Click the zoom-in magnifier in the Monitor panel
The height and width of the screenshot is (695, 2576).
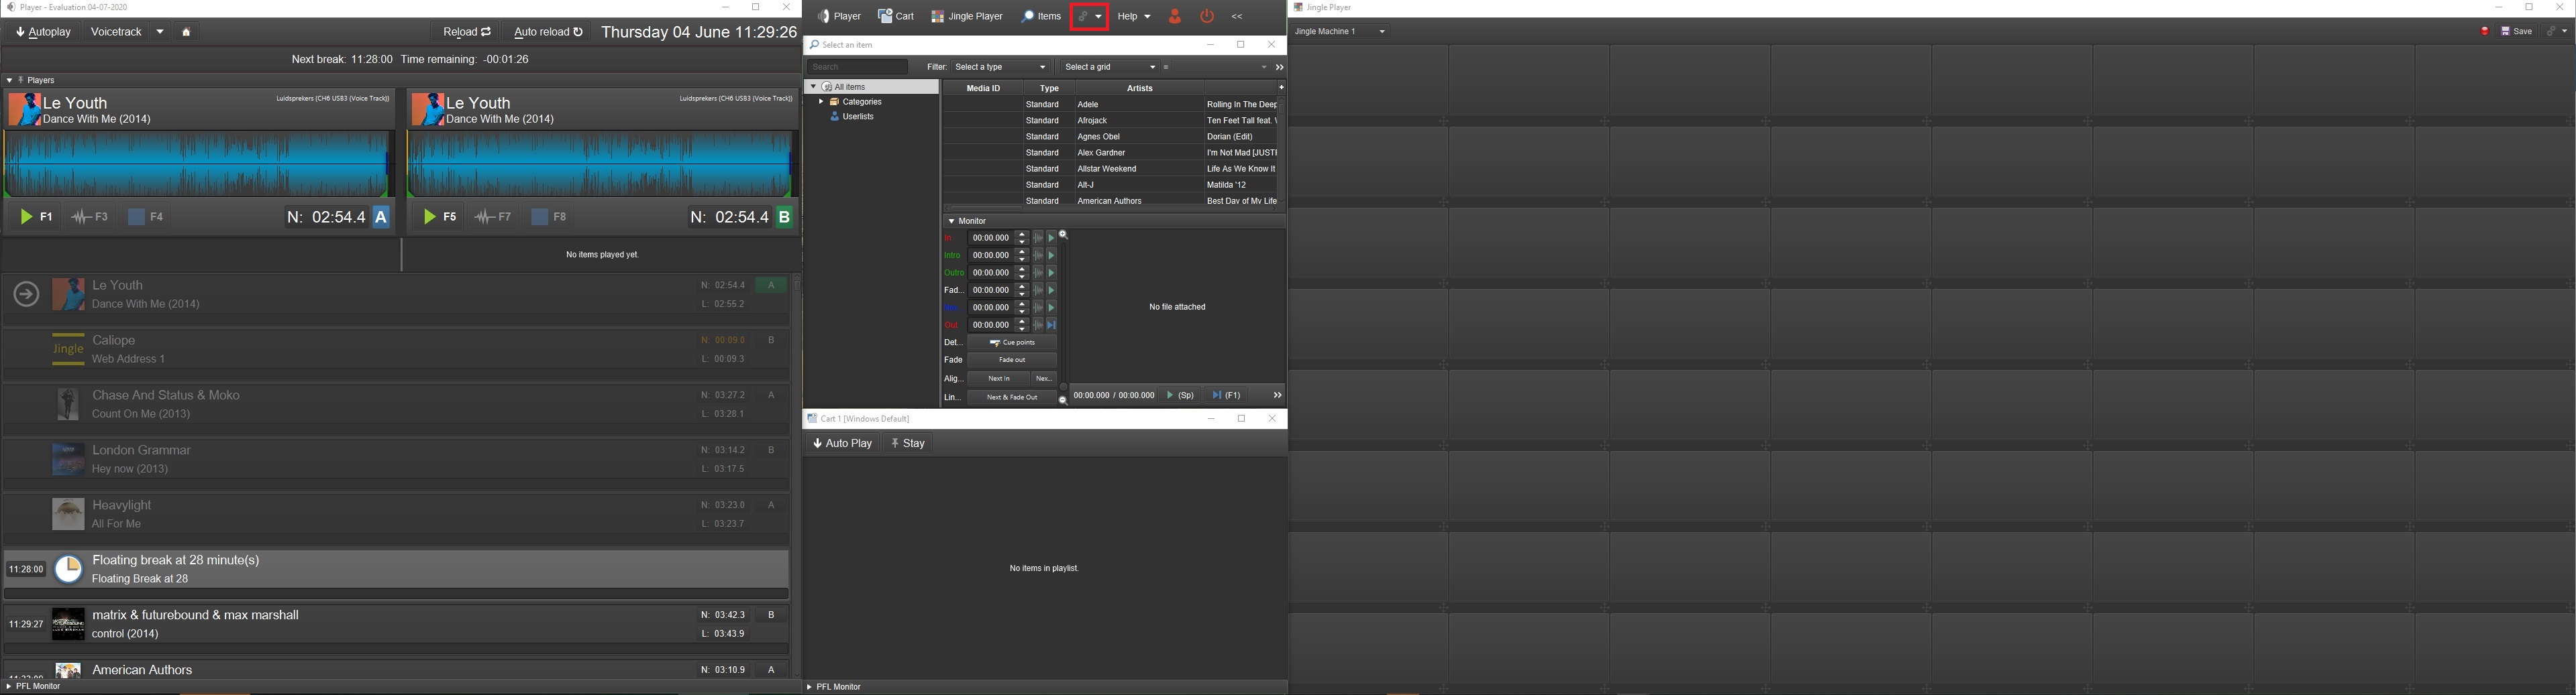point(1064,236)
